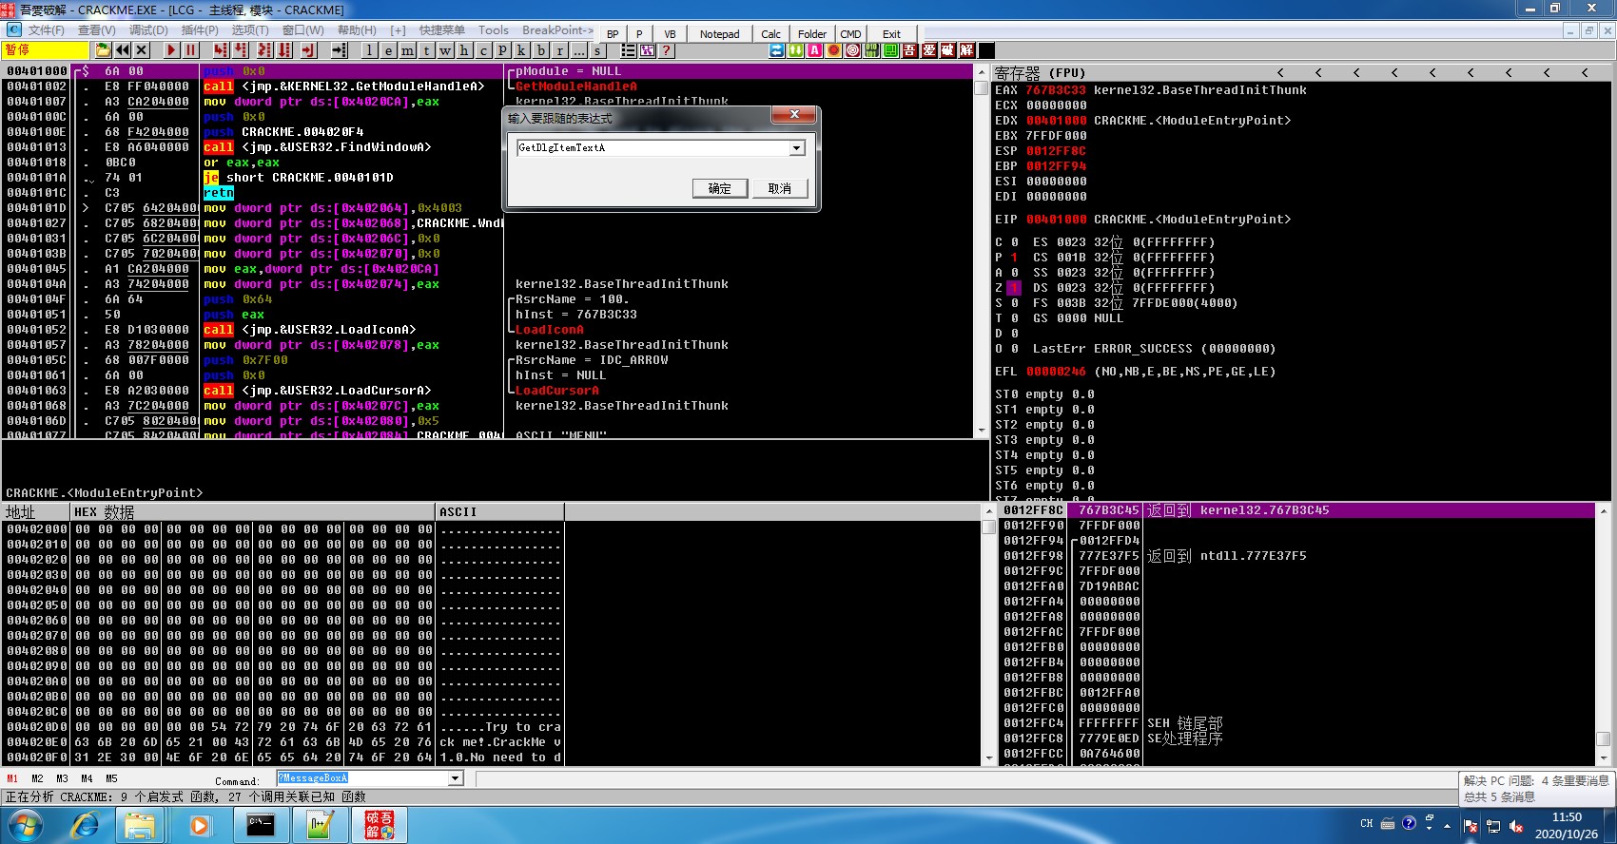Click the Run program play icon

click(x=171, y=50)
